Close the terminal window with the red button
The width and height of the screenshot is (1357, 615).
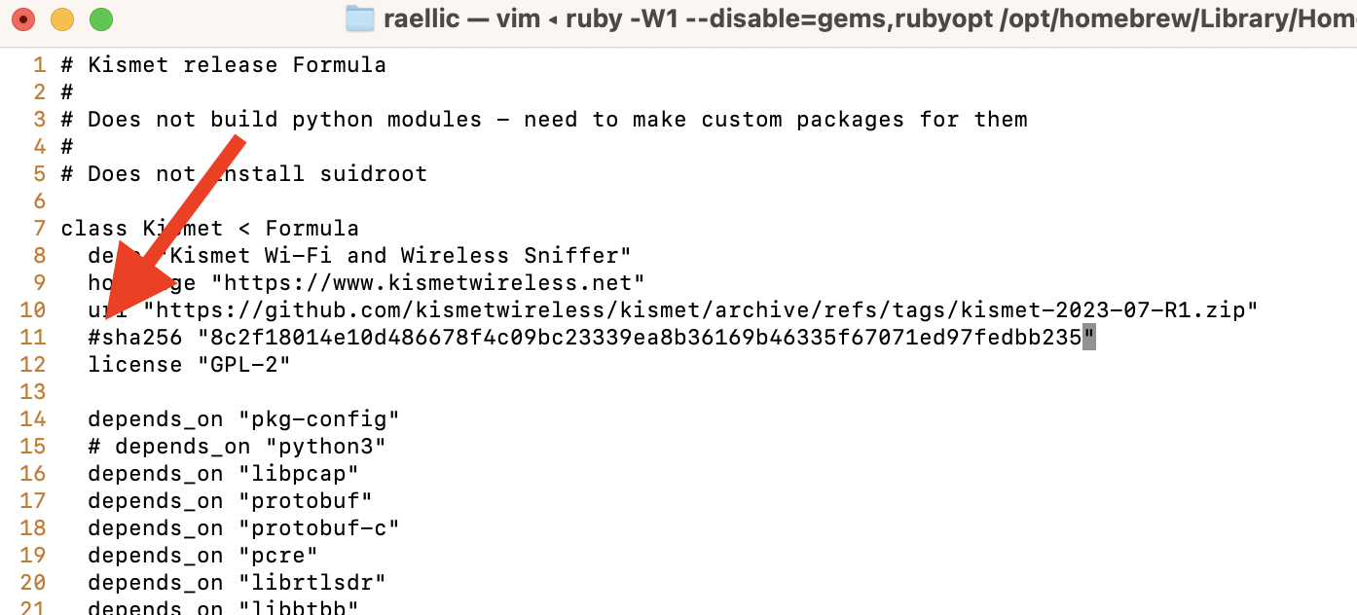click(x=23, y=18)
